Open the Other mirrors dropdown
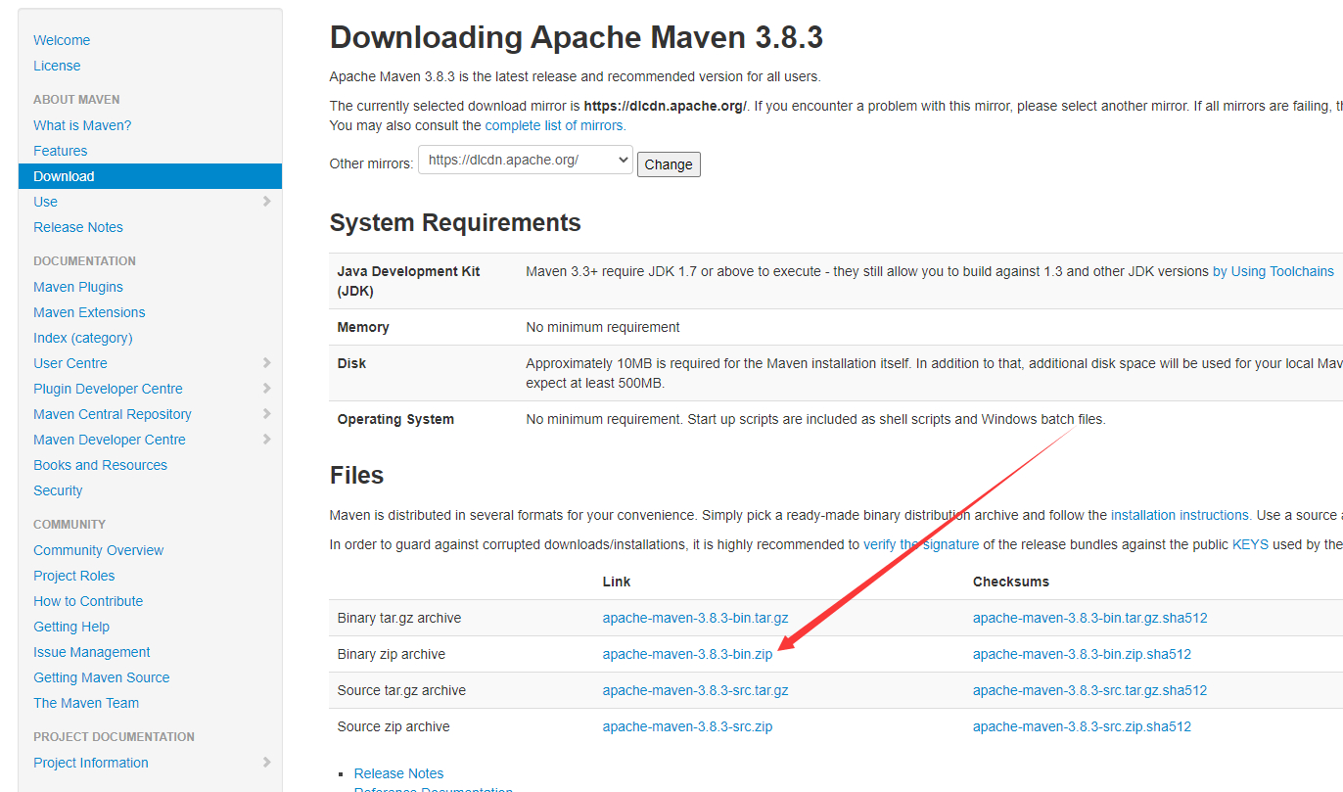The image size is (1343, 792). point(526,161)
